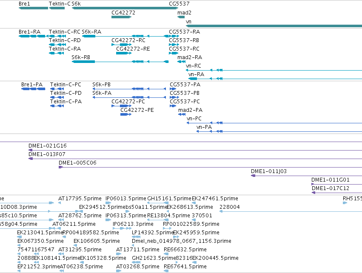Screen dimensions: 362x273
Task: Select protein CG5537-PC label
Action: pyautogui.click(x=185, y=102)
